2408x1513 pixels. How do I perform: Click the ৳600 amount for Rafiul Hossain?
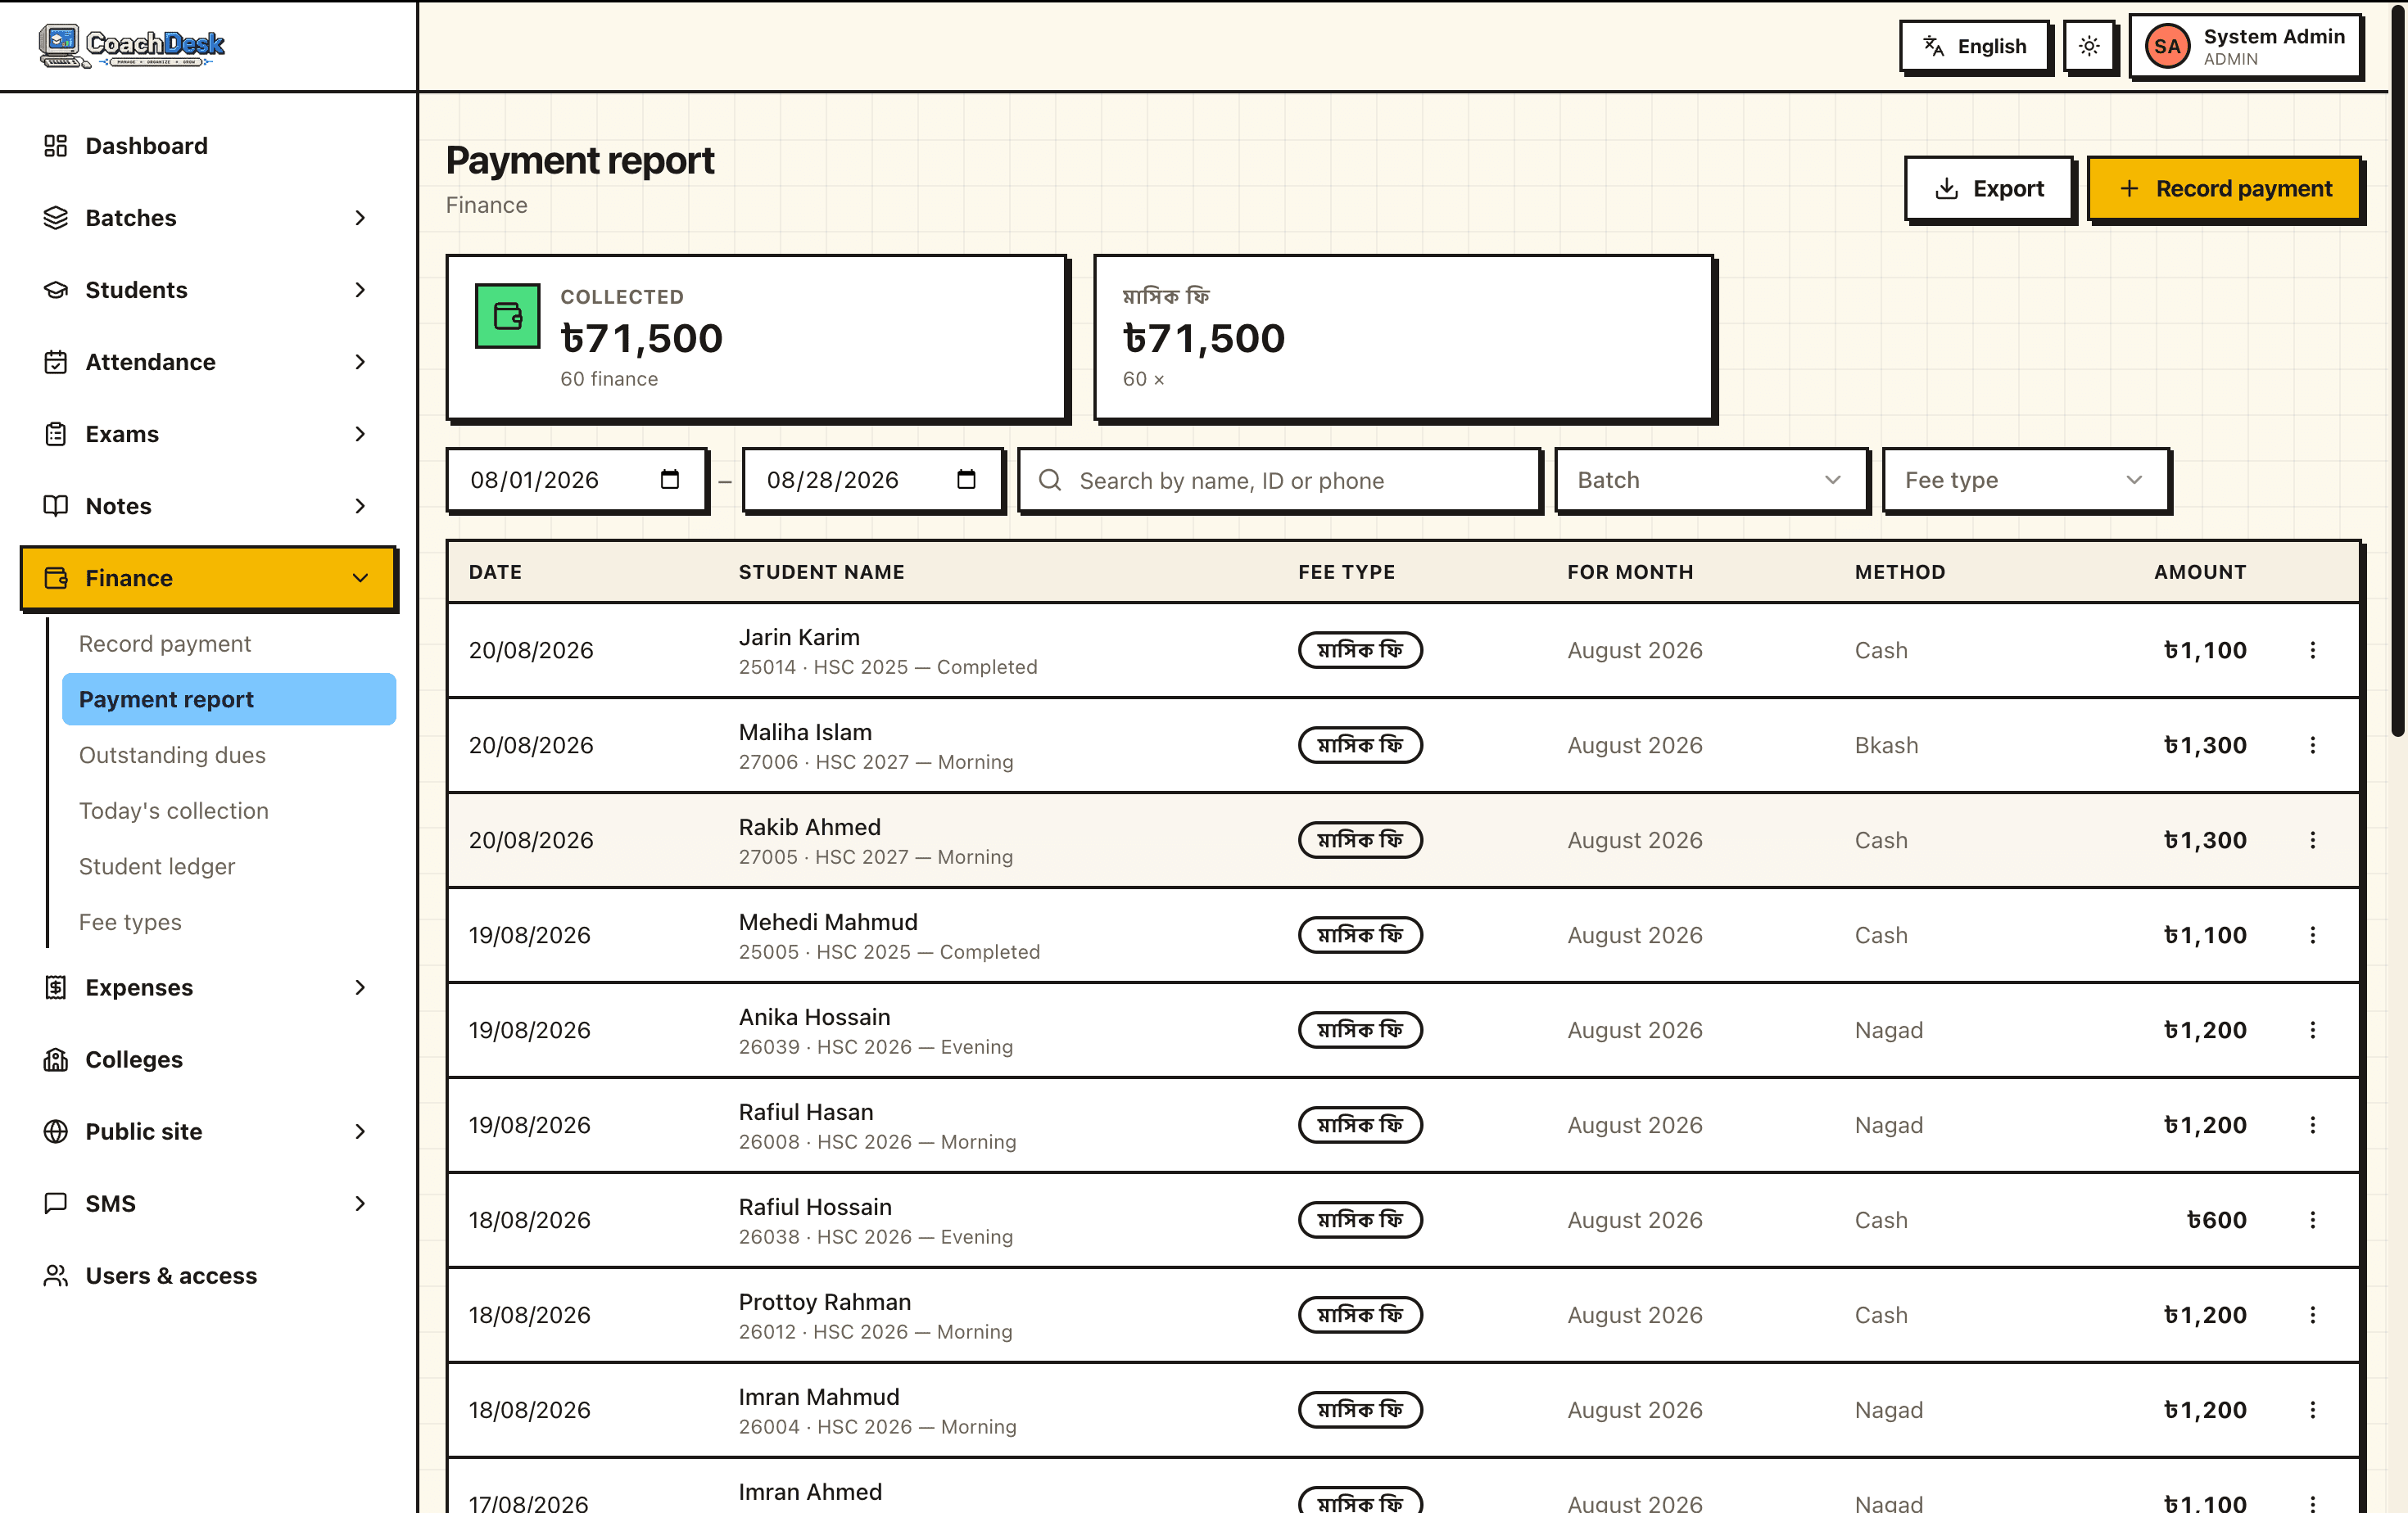2216,1220
